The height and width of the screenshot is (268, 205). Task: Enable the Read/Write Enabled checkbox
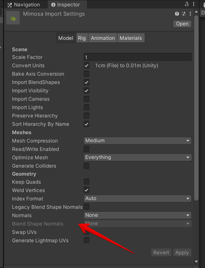click(87, 149)
